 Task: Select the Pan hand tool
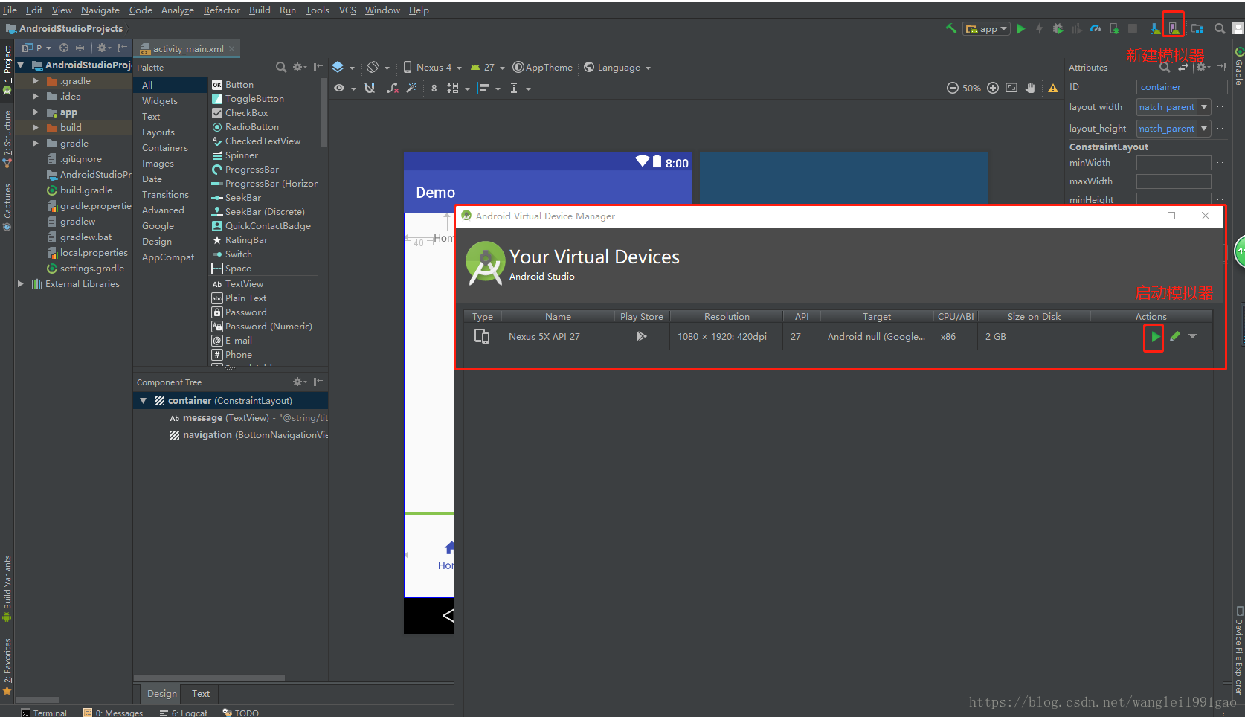tap(1030, 88)
